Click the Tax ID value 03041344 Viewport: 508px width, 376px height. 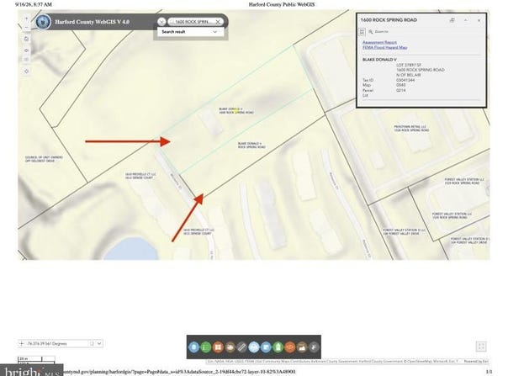tap(405, 80)
